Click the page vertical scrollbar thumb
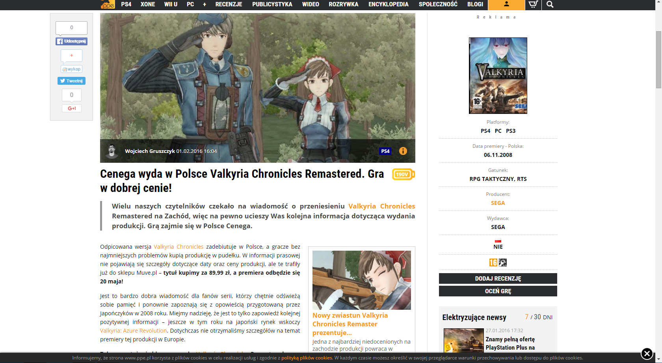The image size is (662, 363). (658, 59)
